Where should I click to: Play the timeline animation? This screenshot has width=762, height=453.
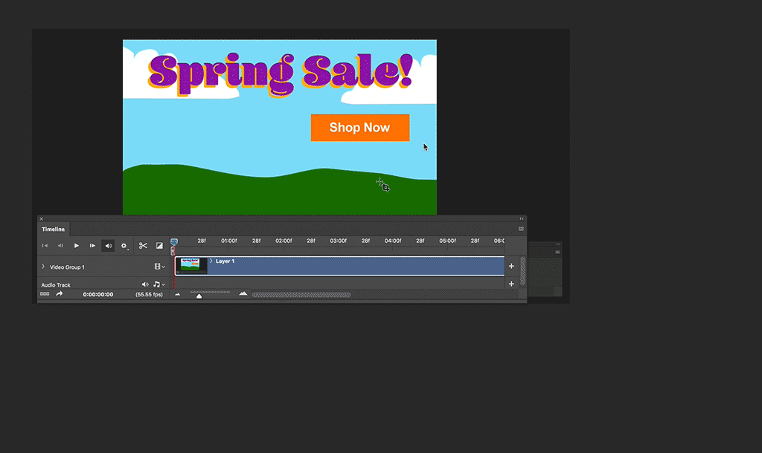77,245
